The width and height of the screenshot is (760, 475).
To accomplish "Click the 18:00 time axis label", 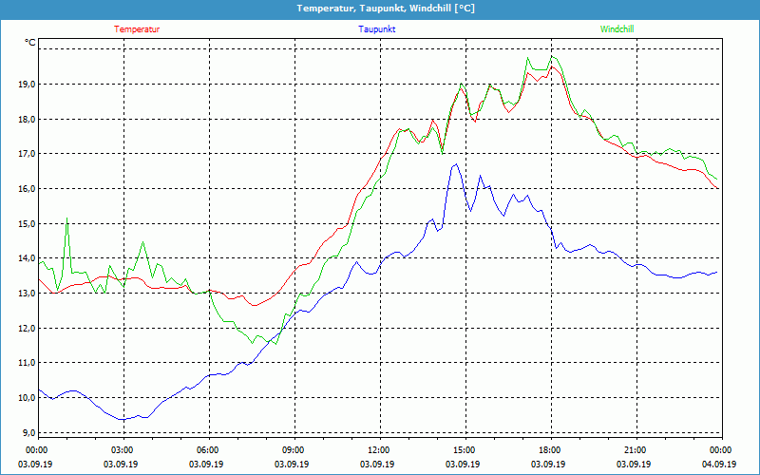I will pyautogui.click(x=549, y=450).
